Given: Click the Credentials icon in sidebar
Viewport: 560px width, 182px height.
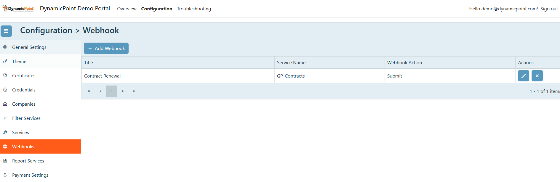Looking at the screenshot, I should (5, 90).
